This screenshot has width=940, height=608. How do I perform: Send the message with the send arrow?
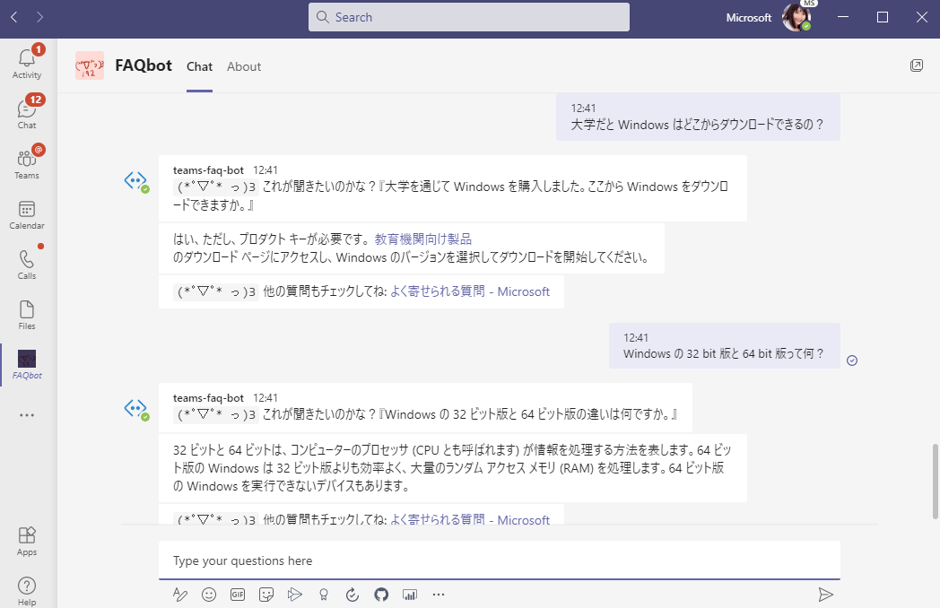click(x=825, y=595)
